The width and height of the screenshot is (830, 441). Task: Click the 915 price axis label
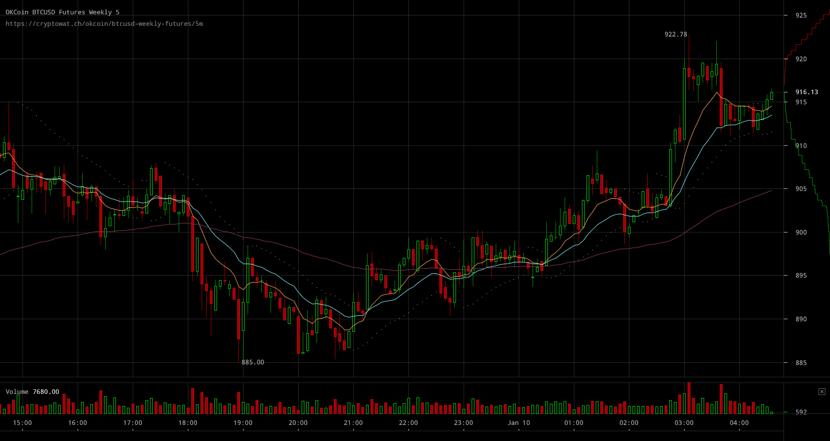(x=801, y=102)
